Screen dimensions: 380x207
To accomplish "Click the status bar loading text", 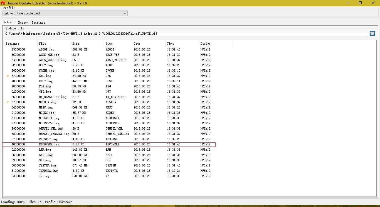I will tap(37, 202).
